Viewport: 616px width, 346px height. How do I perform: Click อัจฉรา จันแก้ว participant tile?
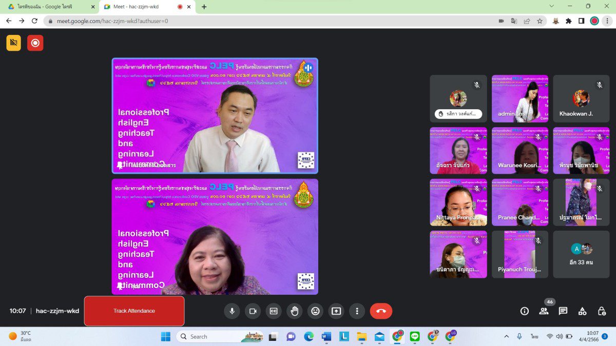tap(458, 151)
